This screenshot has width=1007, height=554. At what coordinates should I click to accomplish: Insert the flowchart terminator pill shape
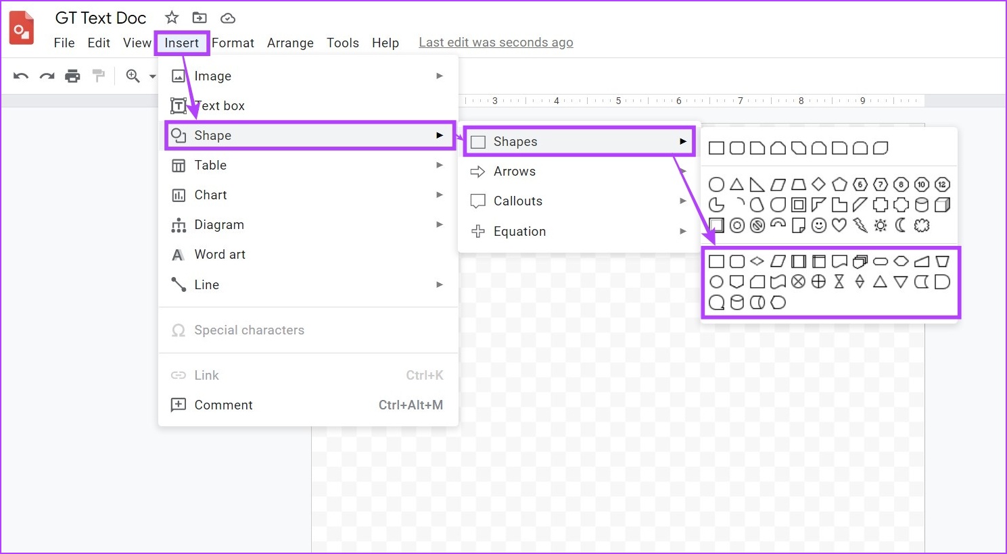click(x=881, y=261)
